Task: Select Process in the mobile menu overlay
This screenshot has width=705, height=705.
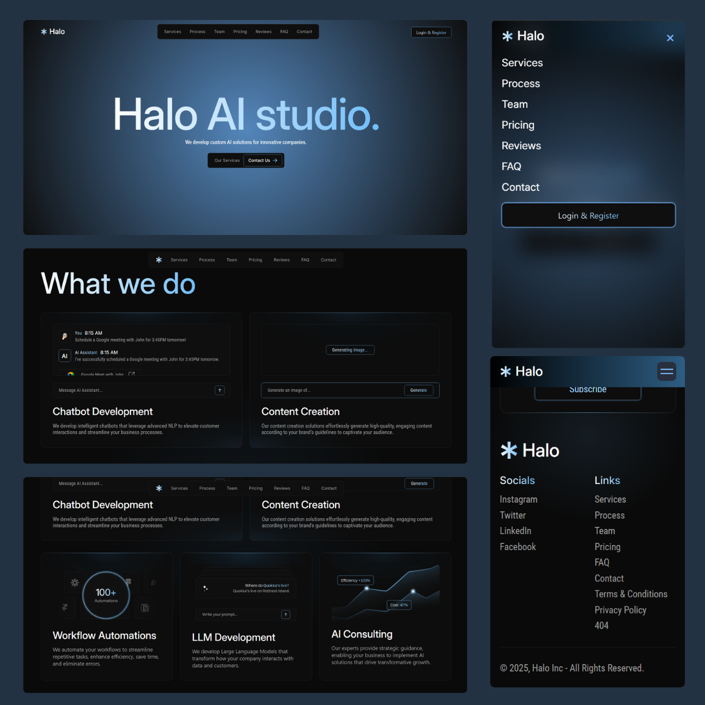Action: pos(521,83)
